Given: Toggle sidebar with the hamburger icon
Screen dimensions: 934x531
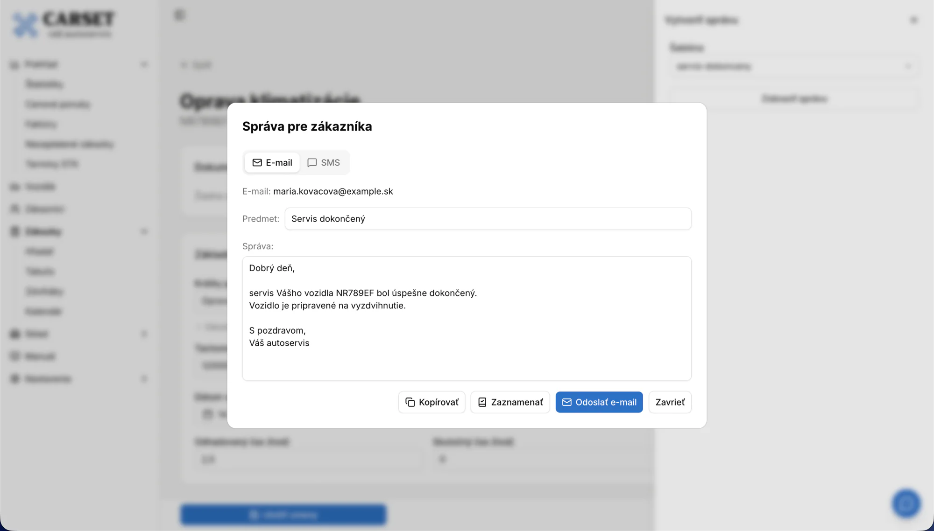Looking at the screenshot, I should click(180, 15).
